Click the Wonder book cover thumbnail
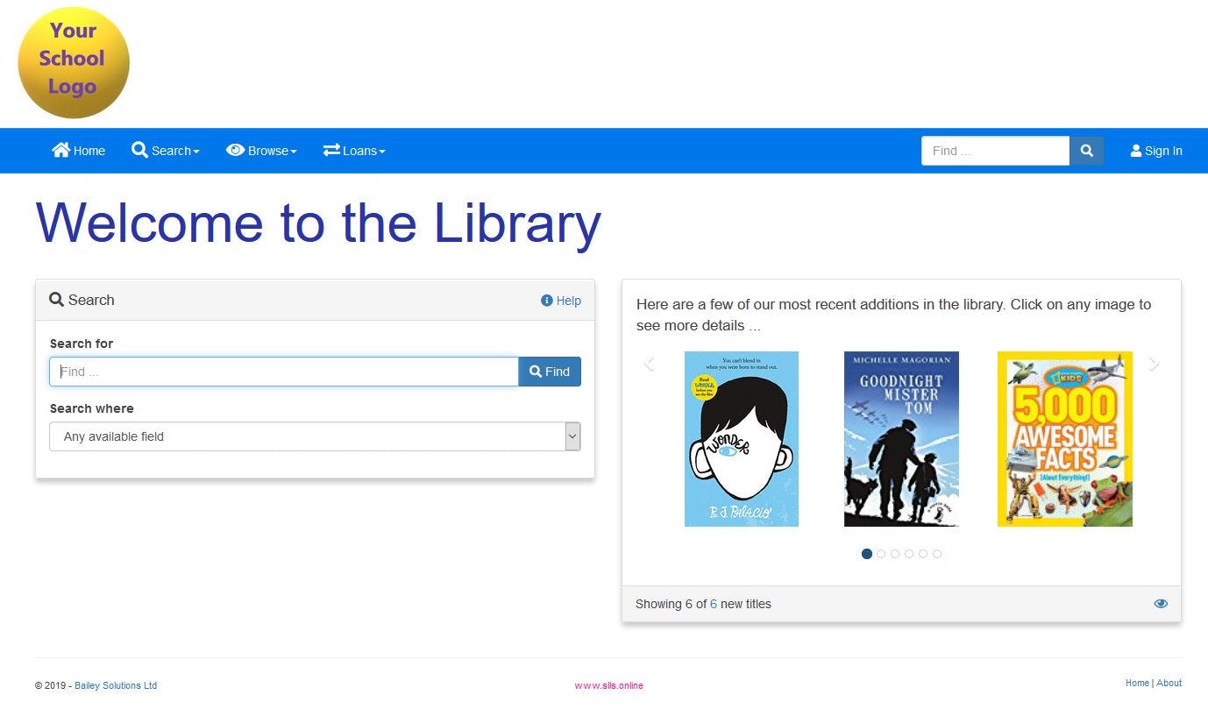 [x=741, y=438]
